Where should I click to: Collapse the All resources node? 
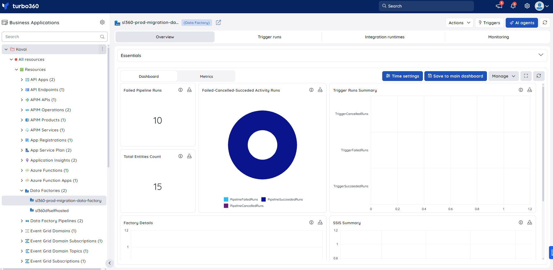[x=11, y=59]
